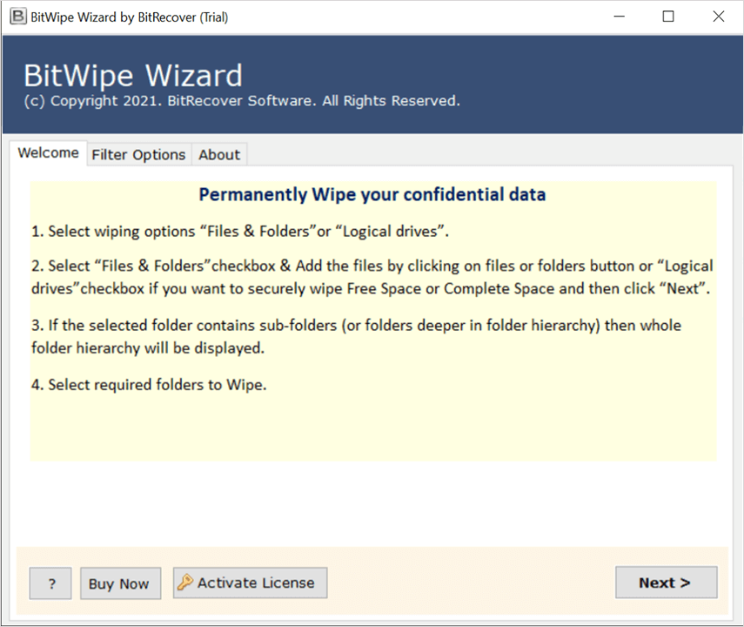Click the 'Permanently Wipe your confidential data' heading

[x=372, y=195]
